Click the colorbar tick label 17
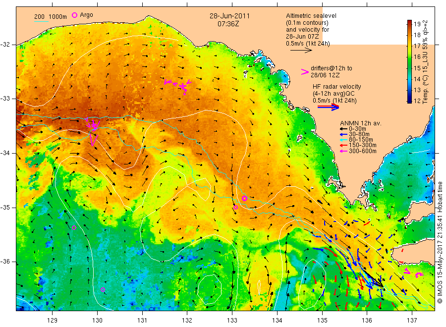446x327 pixels. pyautogui.click(x=417, y=46)
